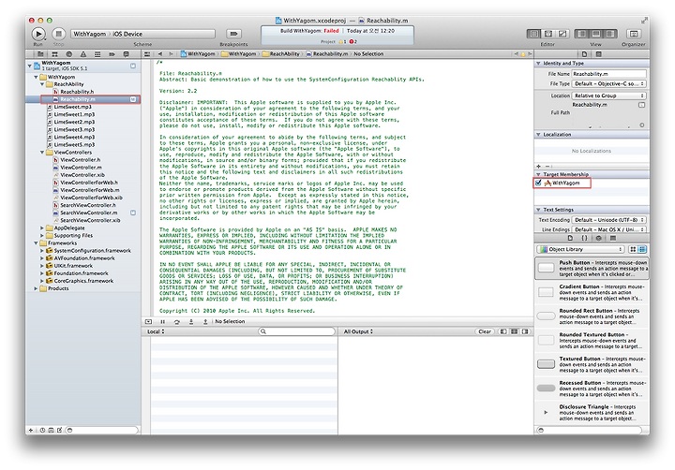Viewport: 675px width, 470px height.
Task: Show Media library tab
Action: click(613, 238)
